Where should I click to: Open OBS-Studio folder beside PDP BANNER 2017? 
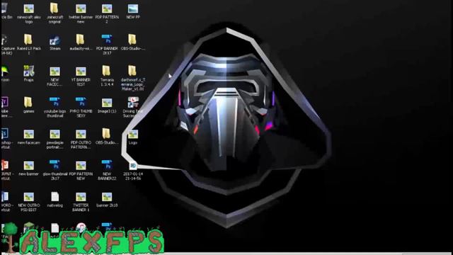coord(133,42)
